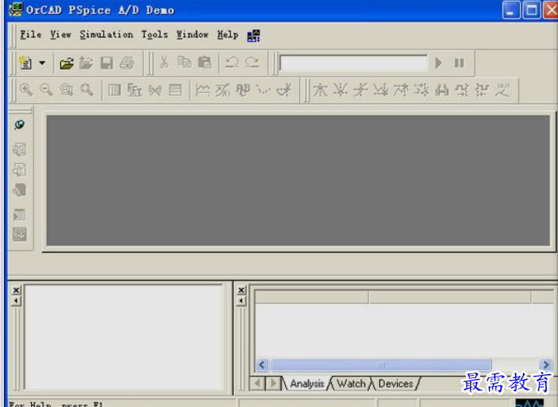Toggle Log X Axis icon
This screenshot has height=407, width=558.
[114, 90]
